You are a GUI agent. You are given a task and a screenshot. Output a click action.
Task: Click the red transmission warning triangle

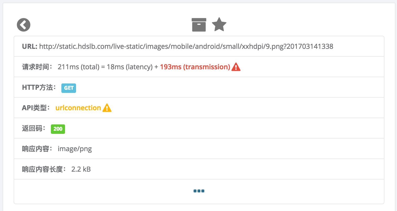[x=236, y=67]
